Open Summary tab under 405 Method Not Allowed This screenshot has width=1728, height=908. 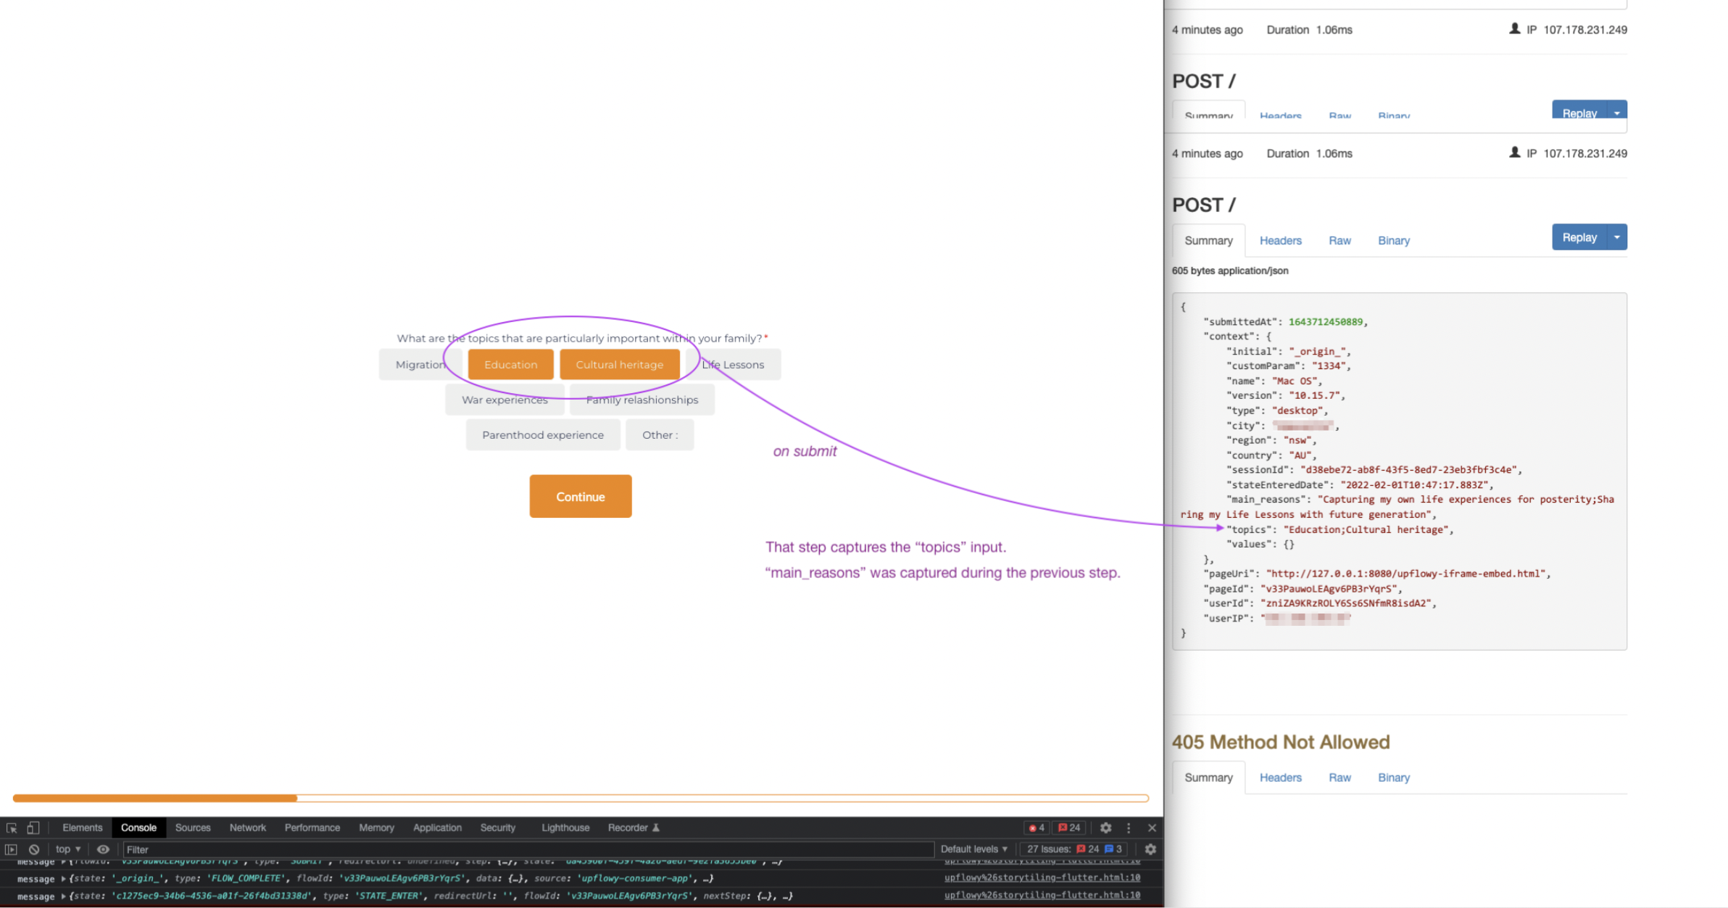1208,777
